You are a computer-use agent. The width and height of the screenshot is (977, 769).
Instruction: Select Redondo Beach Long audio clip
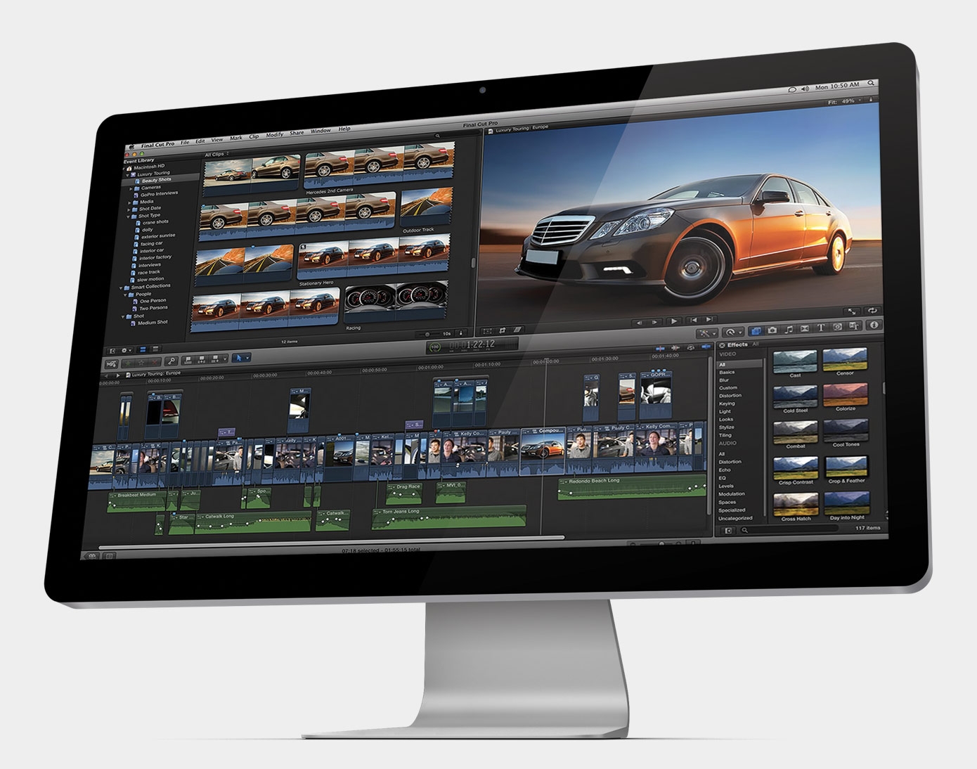coord(632,488)
